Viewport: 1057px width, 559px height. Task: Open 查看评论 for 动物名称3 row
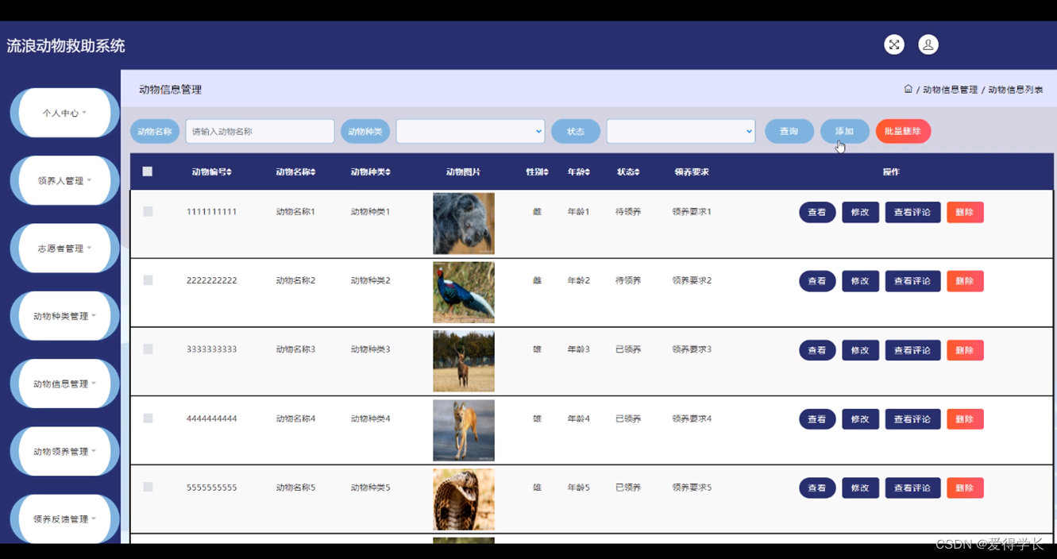(x=912, y=350)
